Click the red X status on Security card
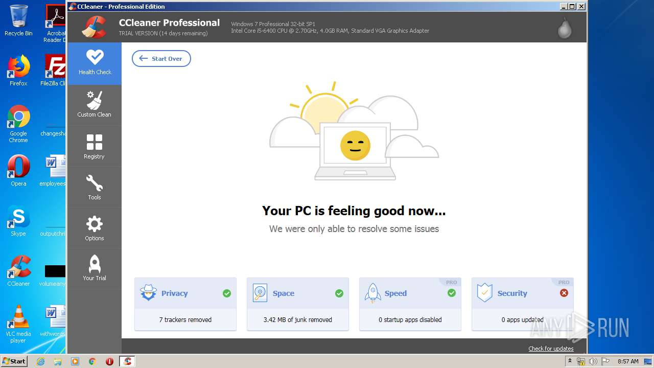This screenshot has height=368, width=654. point(564,293)
